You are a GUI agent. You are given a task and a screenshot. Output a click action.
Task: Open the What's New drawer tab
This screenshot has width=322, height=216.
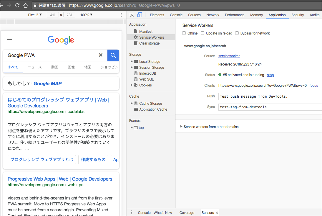pos(163,212)
